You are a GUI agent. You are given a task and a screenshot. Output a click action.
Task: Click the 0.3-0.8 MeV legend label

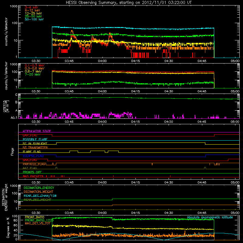point(35,69)
